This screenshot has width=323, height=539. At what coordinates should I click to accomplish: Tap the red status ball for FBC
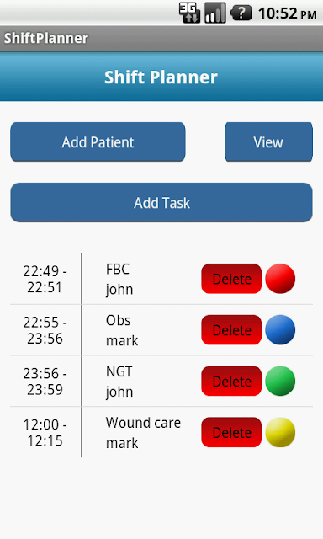280,279
